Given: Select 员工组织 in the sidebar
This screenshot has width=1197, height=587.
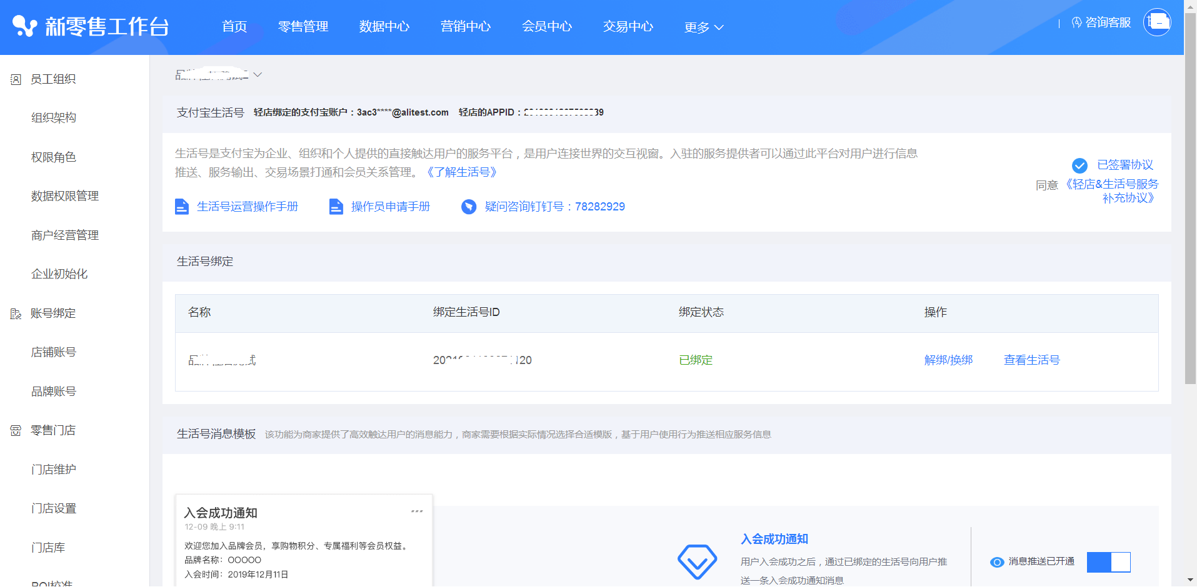Looking at the screenshot, I should 53,79.
